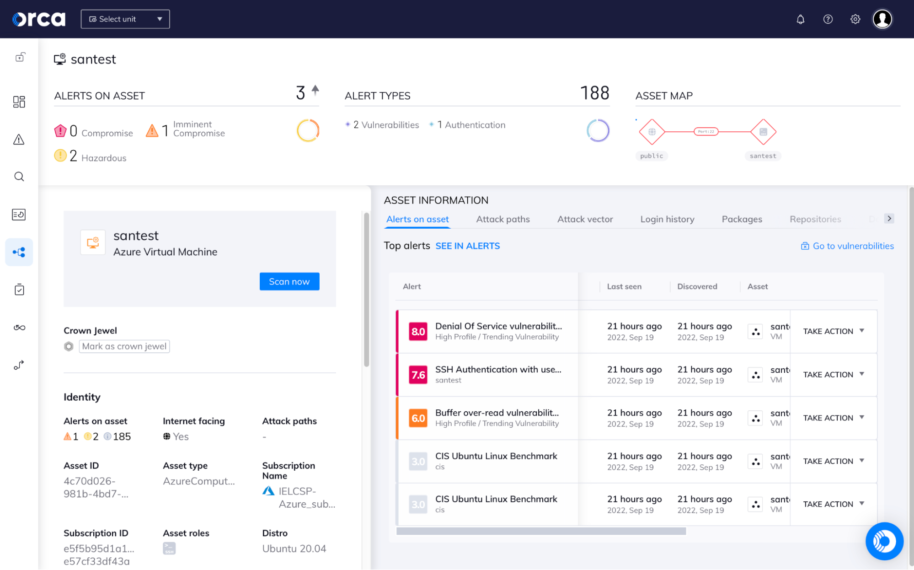Select the Search icon in the sidebar

[x=19, y=177]
